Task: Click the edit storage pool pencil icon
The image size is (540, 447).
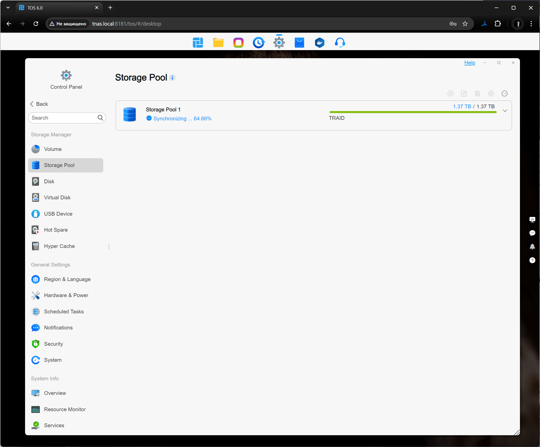Action: 464,94
